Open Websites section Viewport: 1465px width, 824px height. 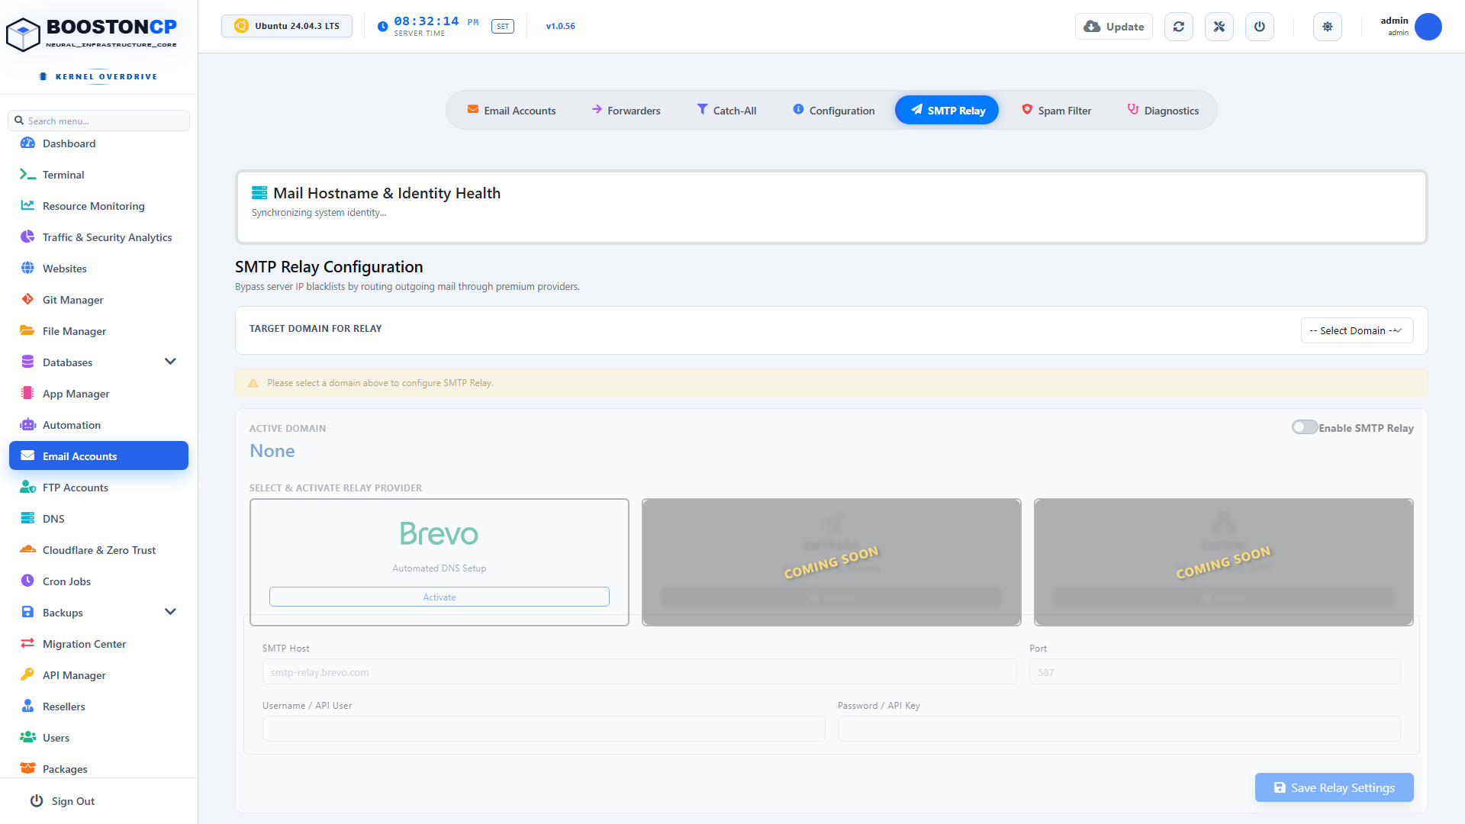(99, 269)
